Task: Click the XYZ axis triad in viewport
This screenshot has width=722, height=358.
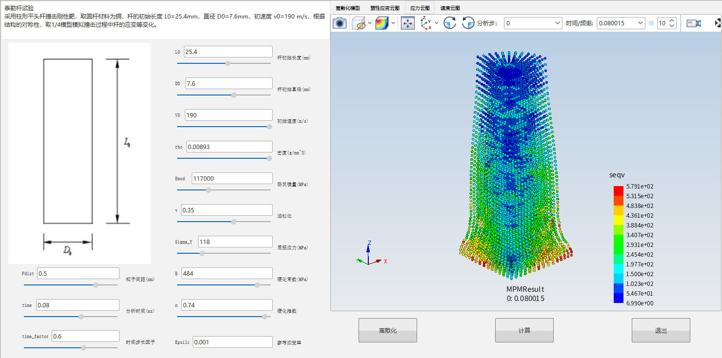Action: [371, 253]
